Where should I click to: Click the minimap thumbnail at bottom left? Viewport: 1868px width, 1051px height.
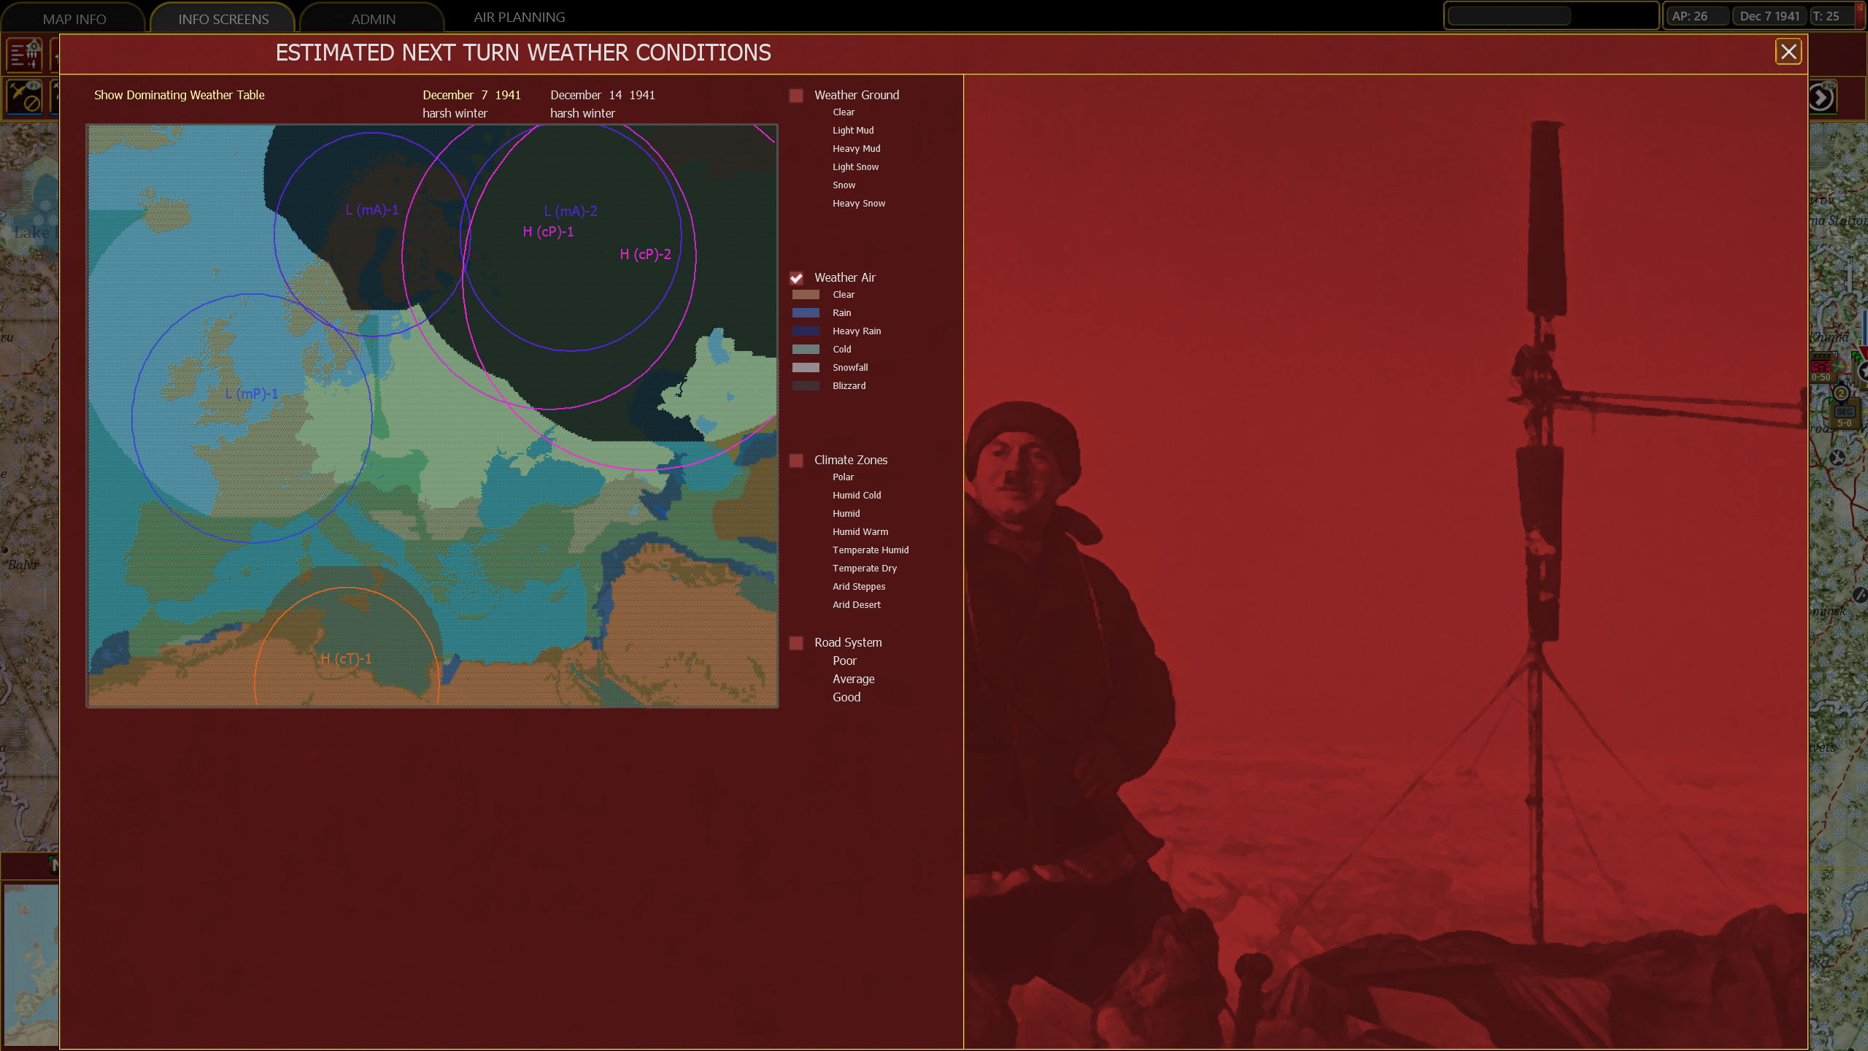pyautogui.click(x=31, y=963)
